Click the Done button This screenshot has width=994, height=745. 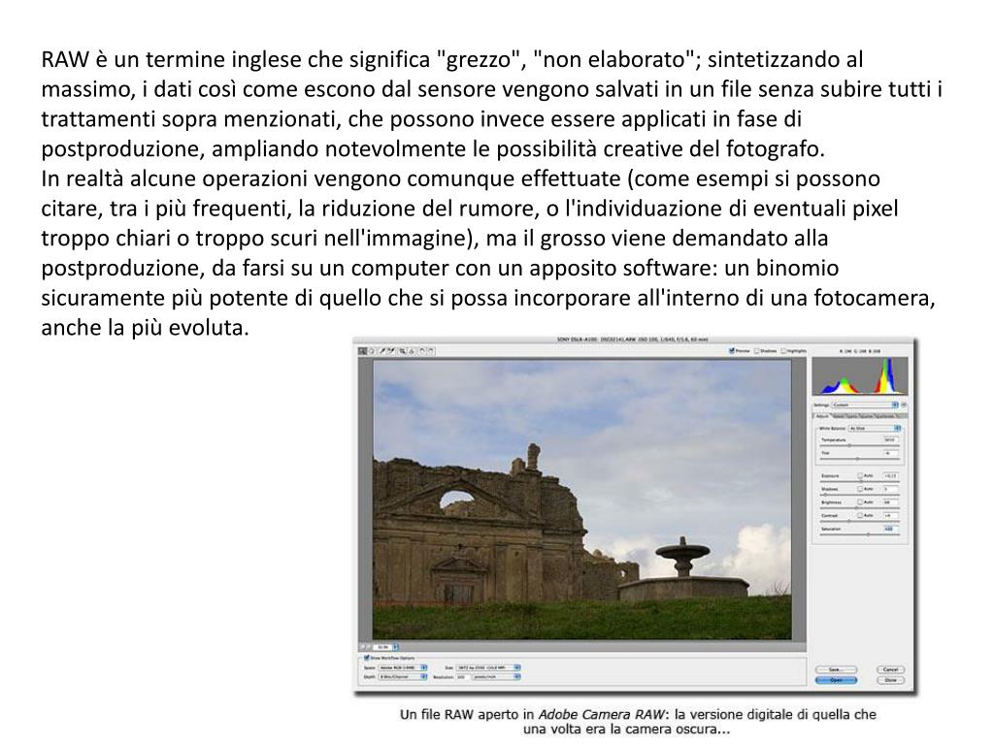pos(890,680)
